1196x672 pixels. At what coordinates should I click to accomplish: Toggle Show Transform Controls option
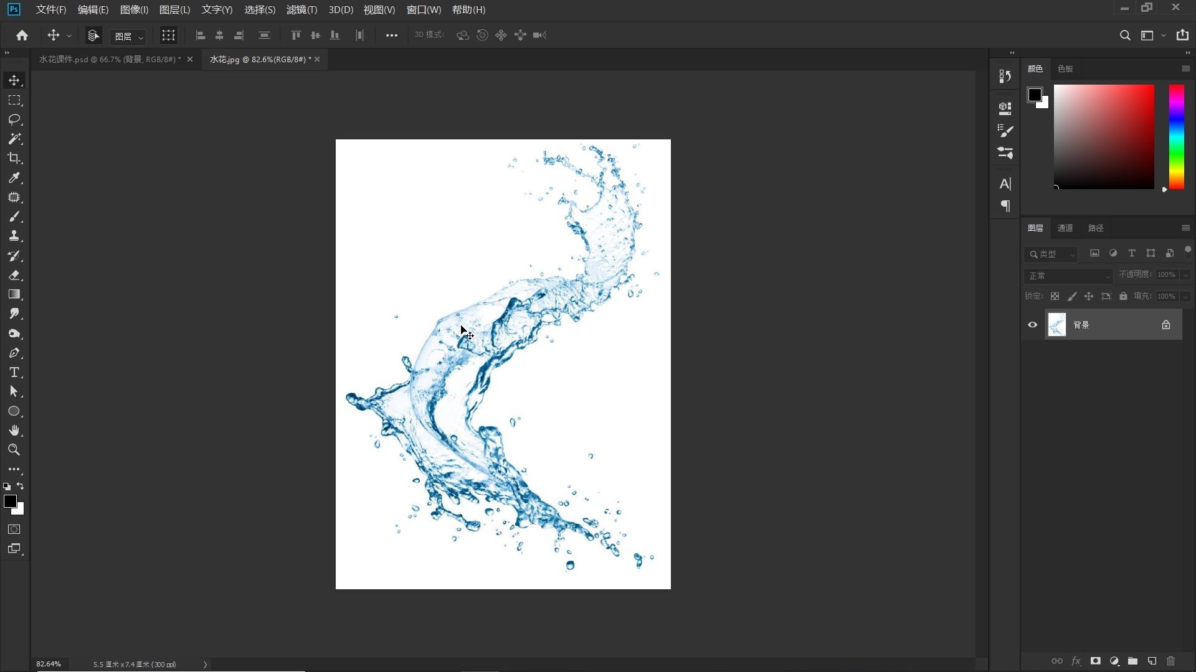click(168, 35)
